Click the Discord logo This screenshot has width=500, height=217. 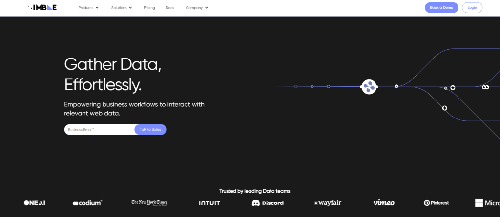coord(268,203)
